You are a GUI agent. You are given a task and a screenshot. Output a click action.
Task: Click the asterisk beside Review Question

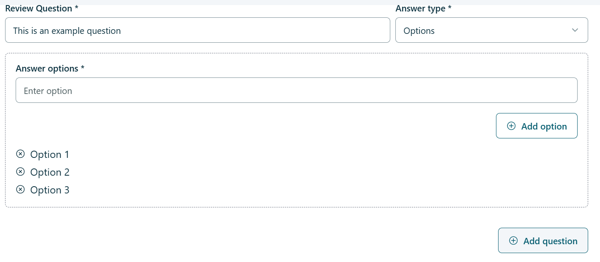pos(77,8)
